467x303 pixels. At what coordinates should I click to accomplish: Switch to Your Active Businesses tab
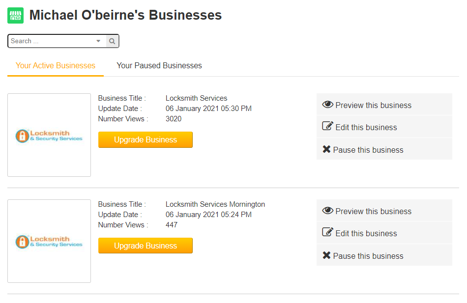tap(56, 66)
